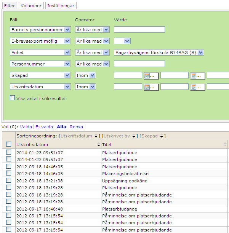Focus second Utskriftsdatum date input field
Viewport: 229px width, 233px height.
click(x=175, y=87)
